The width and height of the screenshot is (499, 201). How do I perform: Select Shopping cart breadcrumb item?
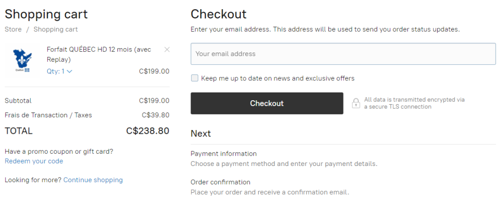tap(56, 29)
